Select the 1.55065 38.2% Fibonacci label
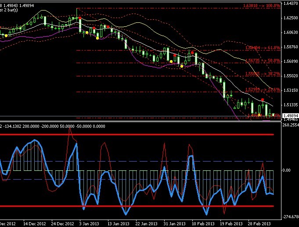This screenshot has width=299, height=227. tap(263, 74)
